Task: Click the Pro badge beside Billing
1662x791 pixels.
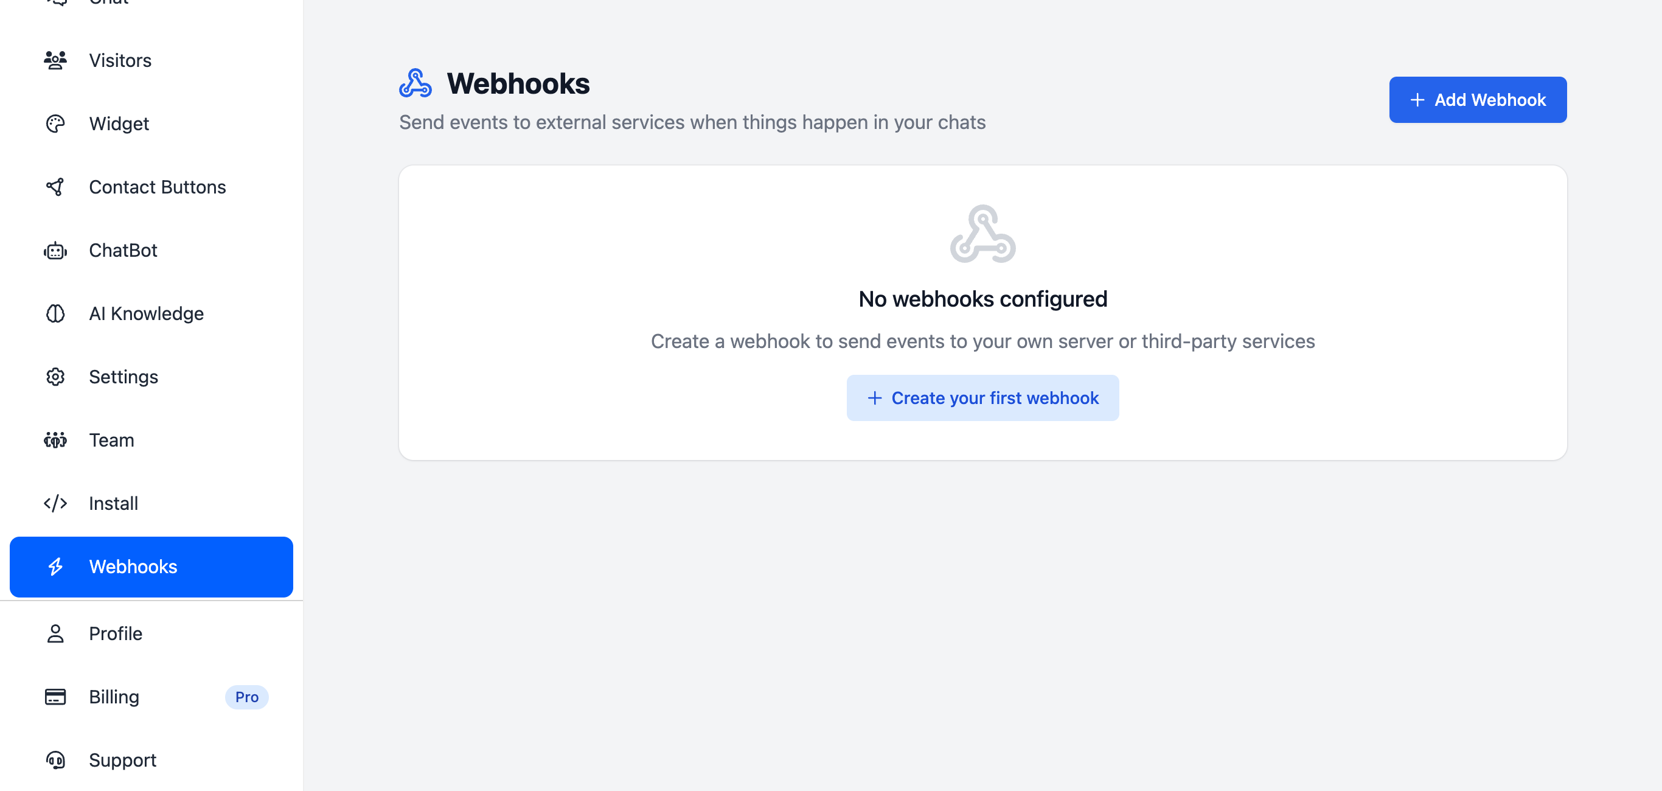Action: [x=246, y=697]
